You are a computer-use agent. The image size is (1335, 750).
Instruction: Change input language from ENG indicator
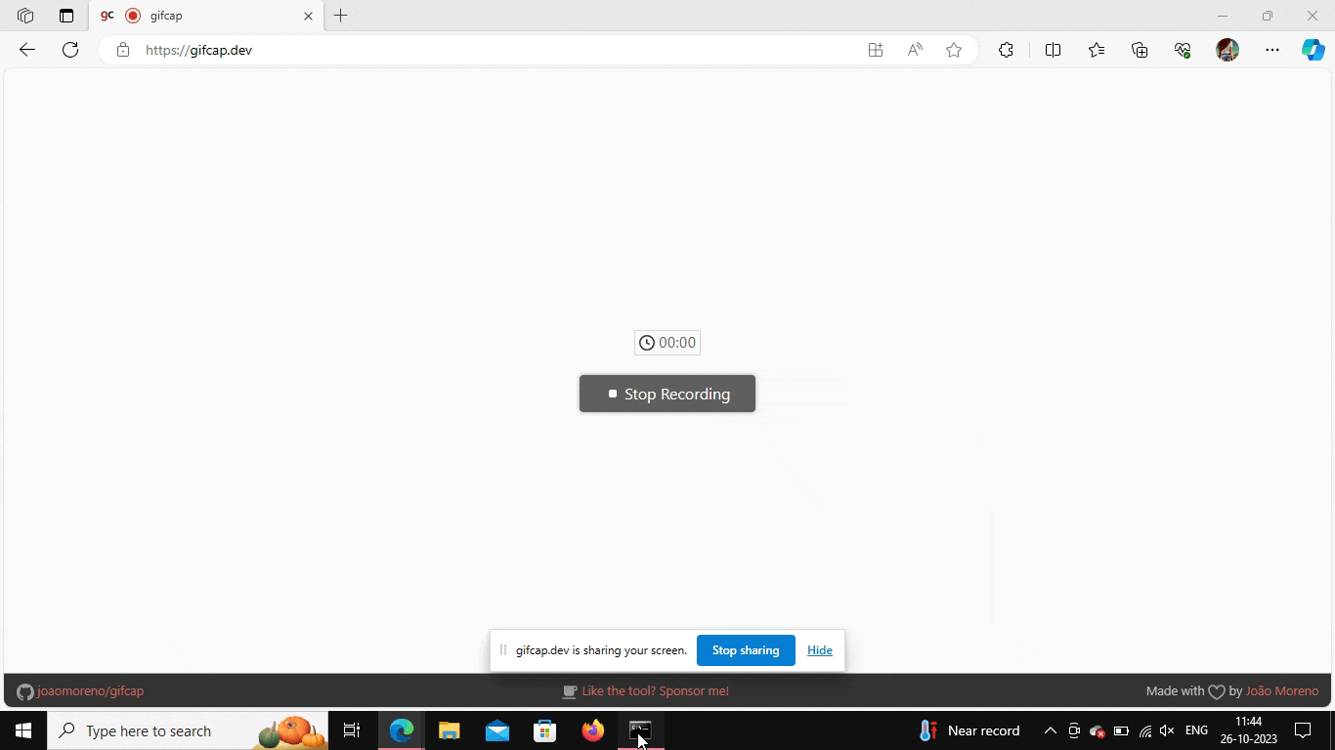[x=1196, y=730]
